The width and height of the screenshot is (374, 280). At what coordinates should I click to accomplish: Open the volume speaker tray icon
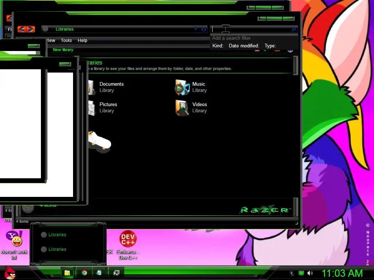tap(310, 273)
